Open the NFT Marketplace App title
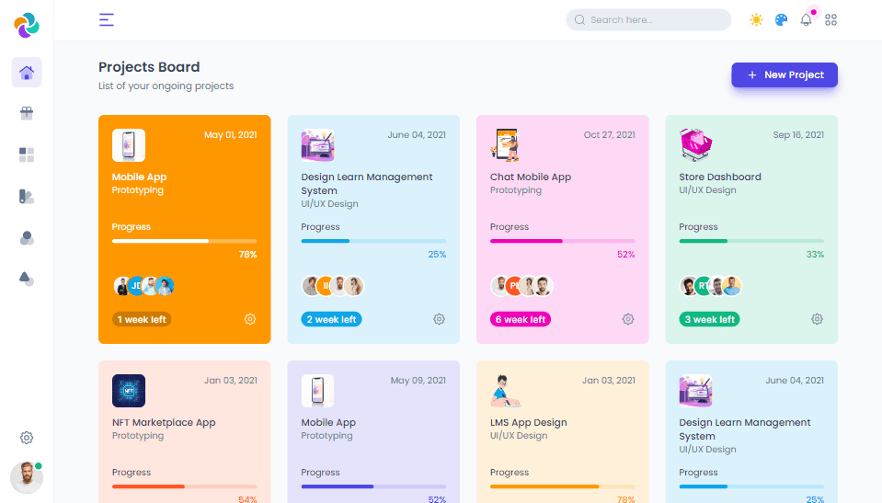 [164, 423]
